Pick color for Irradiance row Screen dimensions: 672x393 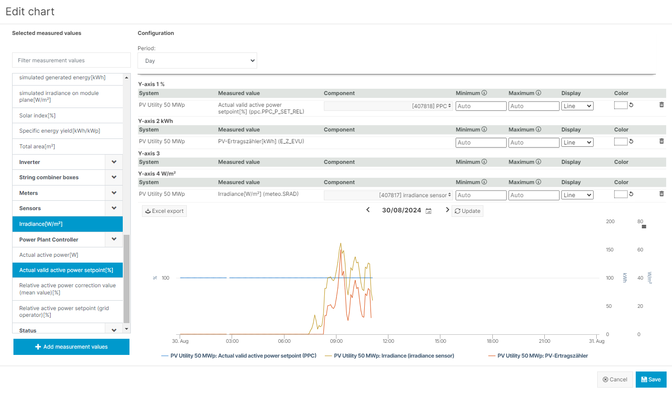tap(620, 194)
